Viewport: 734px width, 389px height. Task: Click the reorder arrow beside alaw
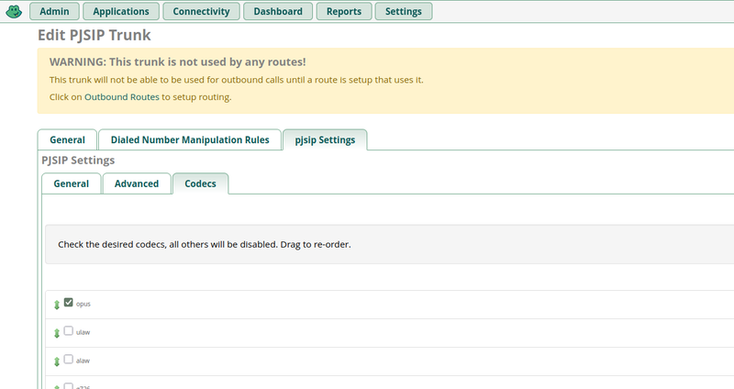(57, 361)
